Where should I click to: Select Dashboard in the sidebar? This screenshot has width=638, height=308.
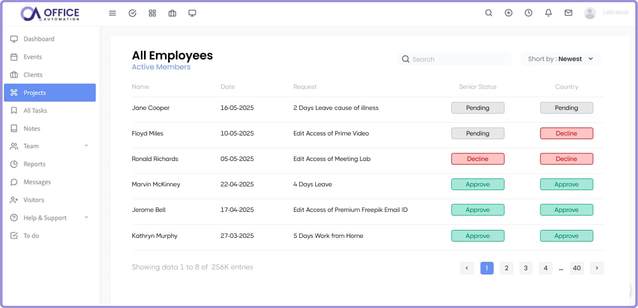pyautogui.click(x=39, y=39)
